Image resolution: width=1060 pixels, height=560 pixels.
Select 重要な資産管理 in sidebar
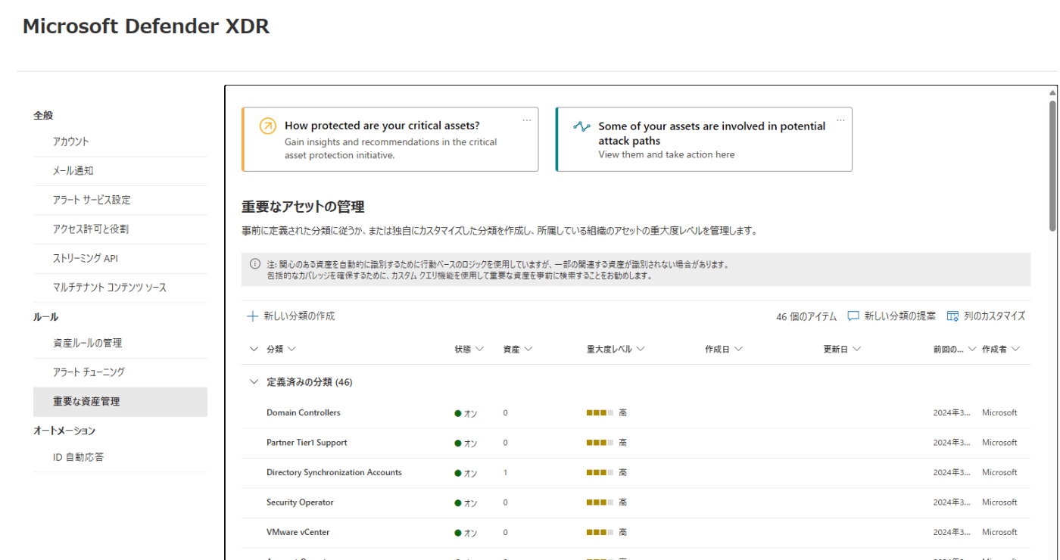tap(120, 402)
